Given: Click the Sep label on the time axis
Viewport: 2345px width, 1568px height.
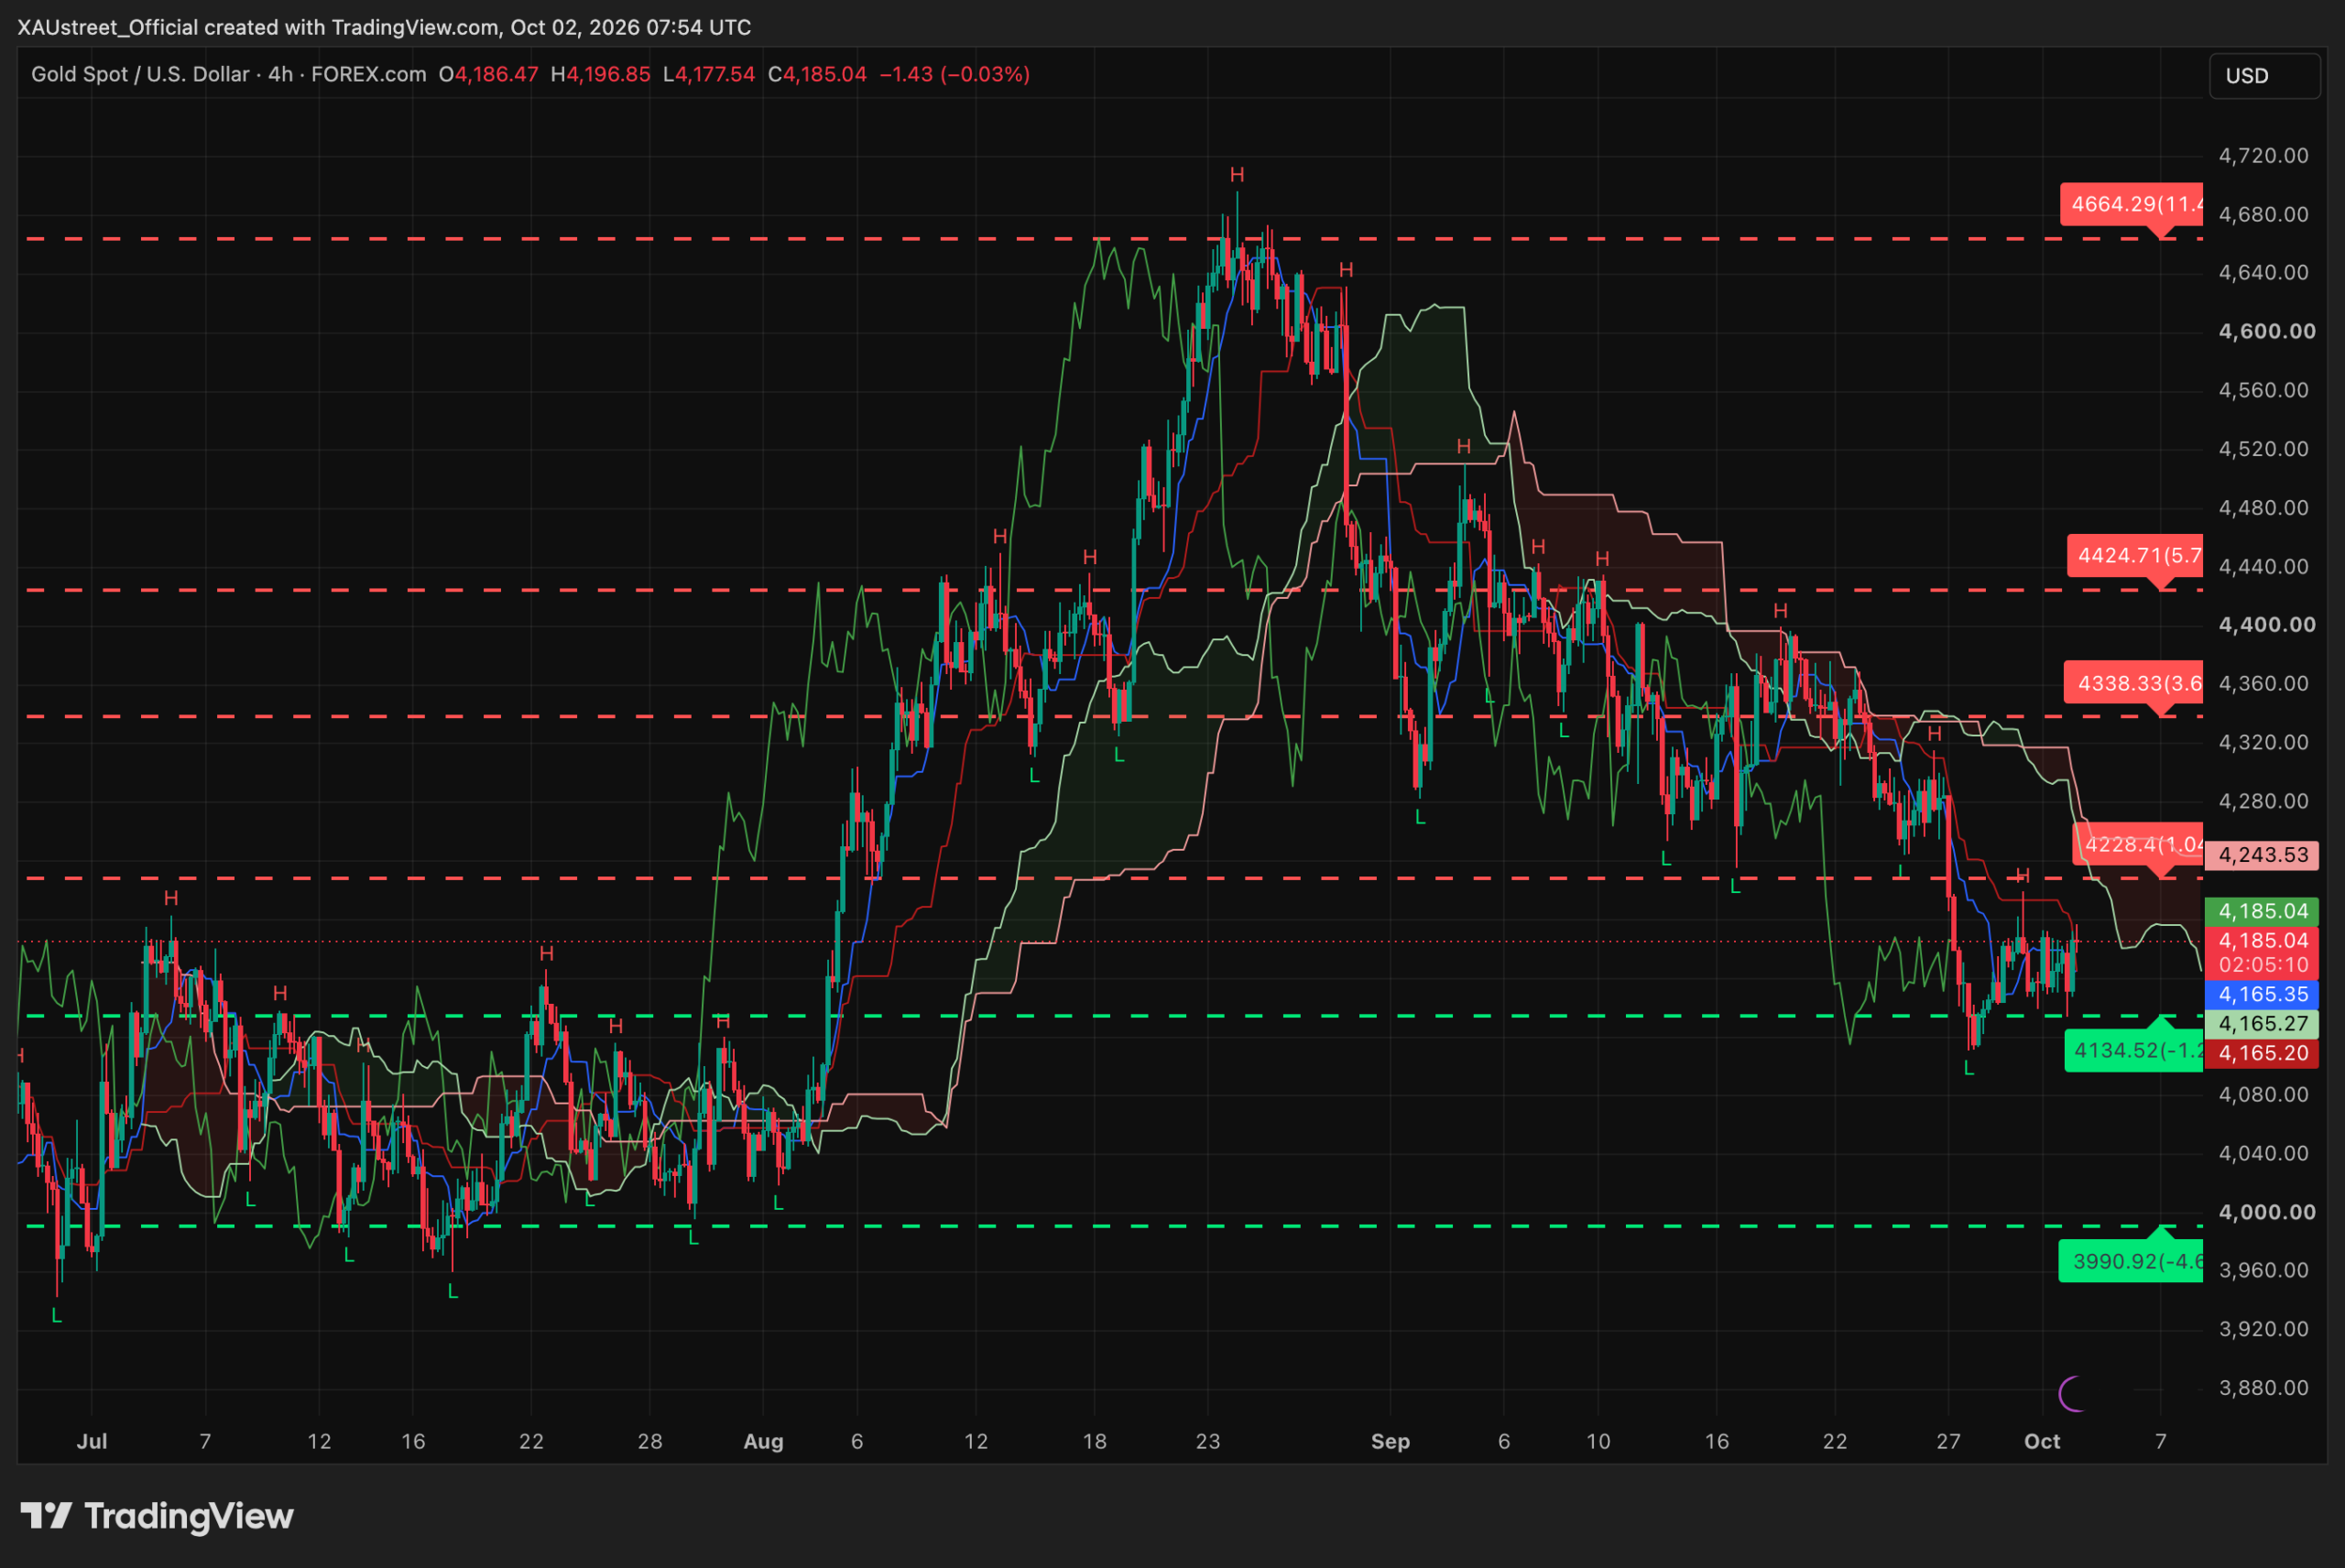Looking at the screenshot, I should pyautogui.click(x=1390, y=1441).
